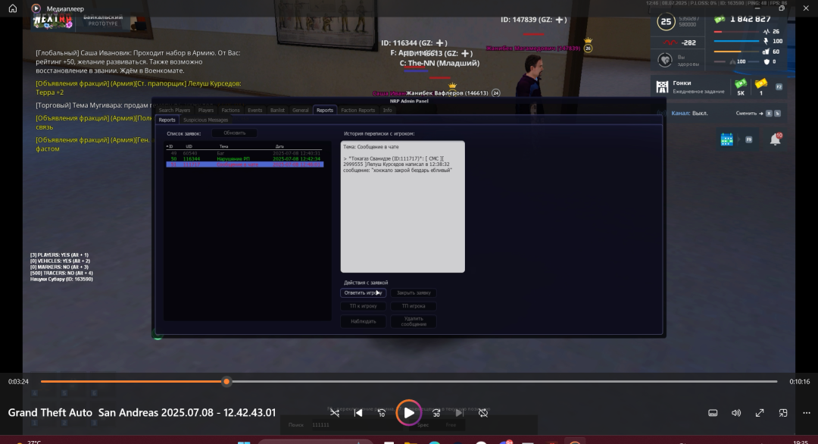The image size is (818, 444).
Task: Play the paused video
Action: pos(408,413)
